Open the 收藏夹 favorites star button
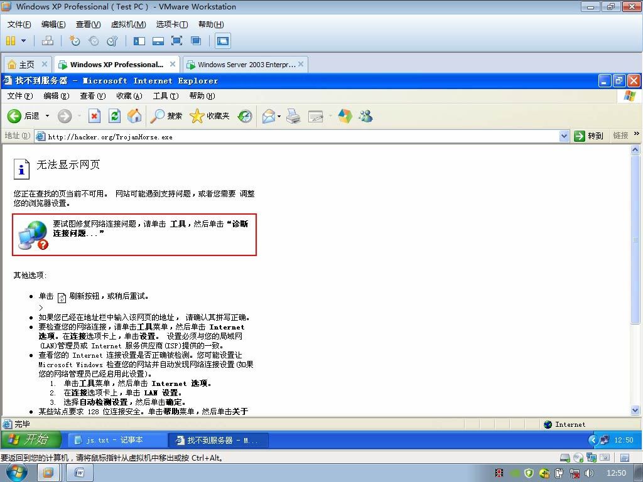 [x=210, y=116]
